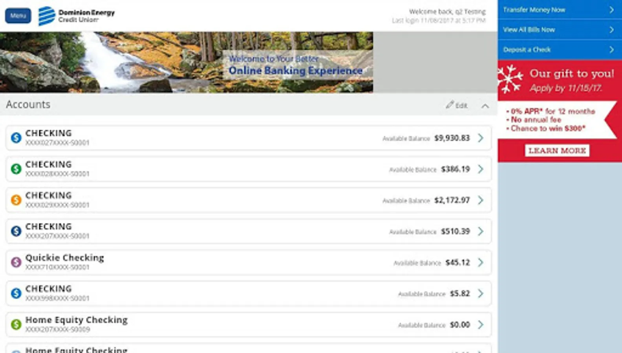
Task: Click the Chance to win $300 line
Action: pos(546,129)
